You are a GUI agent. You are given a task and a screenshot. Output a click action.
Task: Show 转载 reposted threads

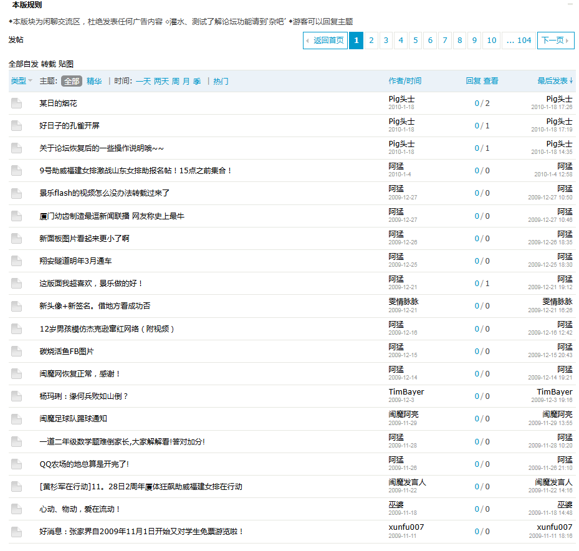(49, 64)
